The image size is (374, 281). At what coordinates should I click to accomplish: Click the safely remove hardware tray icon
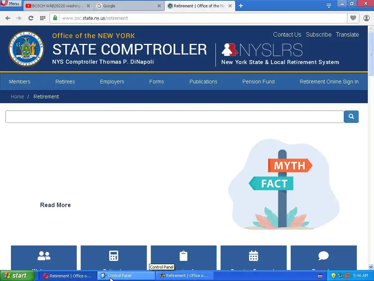340,276
